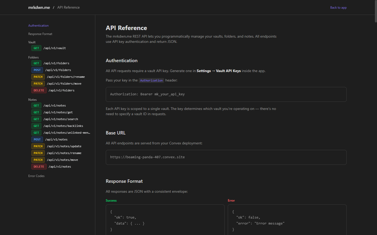Navigate to Authentication via the sidebar
This screenshot has width=377, height=235.
point(38,25)
